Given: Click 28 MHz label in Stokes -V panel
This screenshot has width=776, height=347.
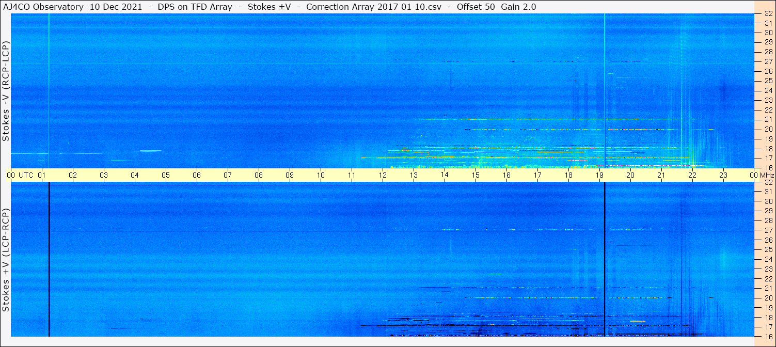Looking at the screenshot, I should point(768,52).
